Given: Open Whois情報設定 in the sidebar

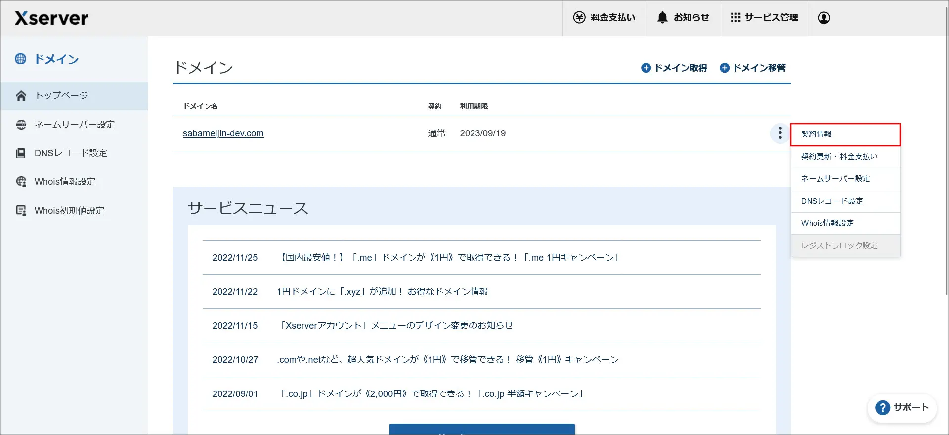Looking at the screenshot, I should 74,182.
